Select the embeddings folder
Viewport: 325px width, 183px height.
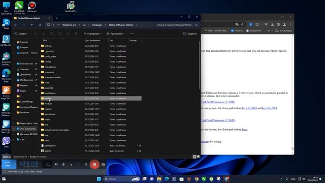coord(50,67)
